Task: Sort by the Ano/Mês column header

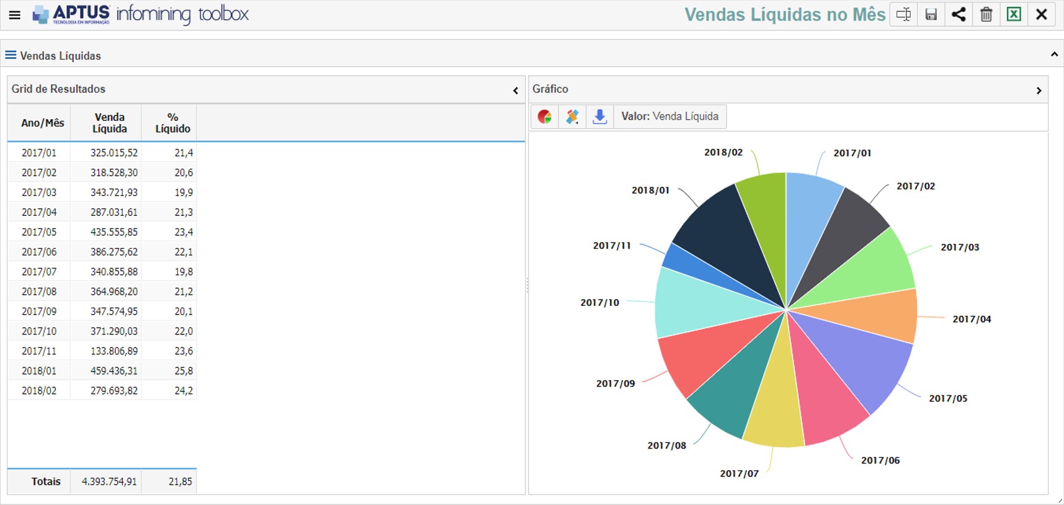Action: pyautogui.click(x=42, y=123)
